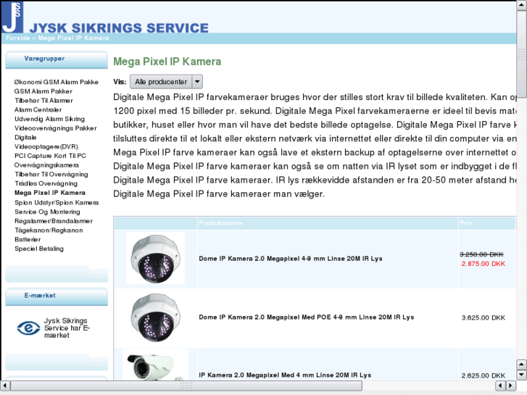The image size is (527, 395).
Task: Open Overvågningskamera category
Action: 46,165
